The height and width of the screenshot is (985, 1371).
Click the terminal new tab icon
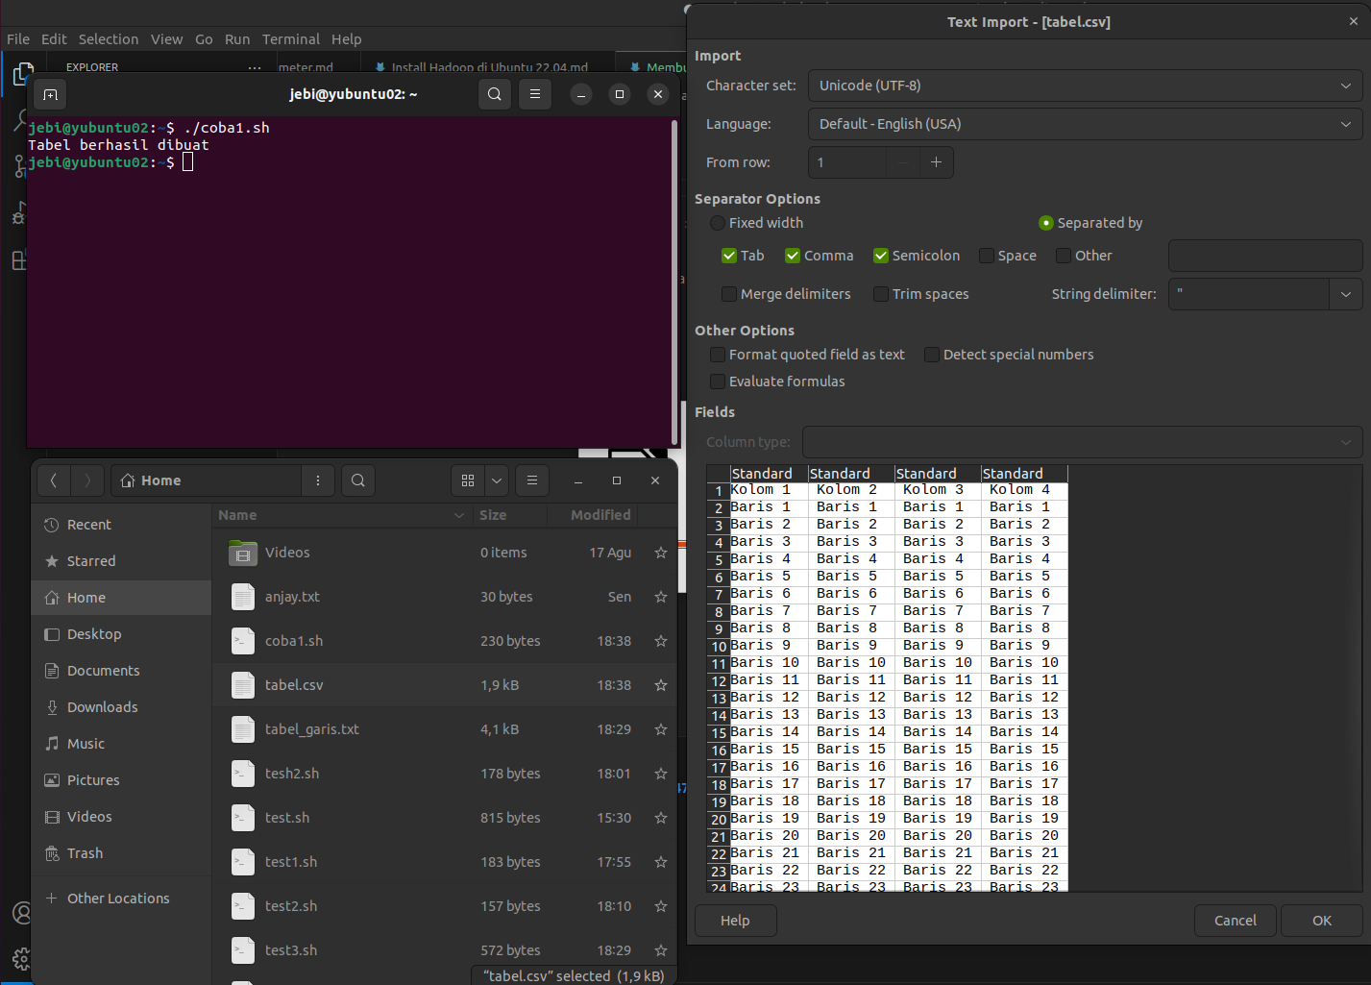coord(51,94)
